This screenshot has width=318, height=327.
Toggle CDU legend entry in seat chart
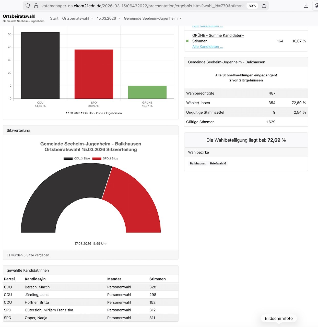[x=77, y=158]
